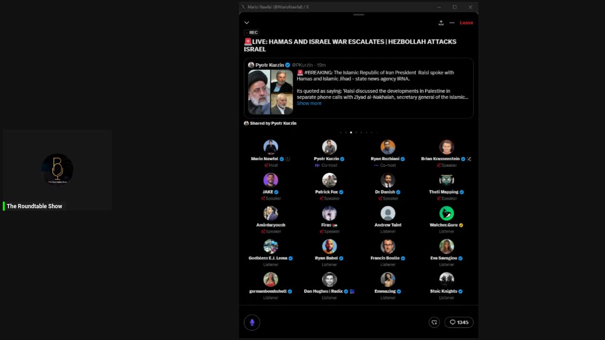Open Firas's speaker avatar
The height and width of the screenshot is (340, 605).
329,213
